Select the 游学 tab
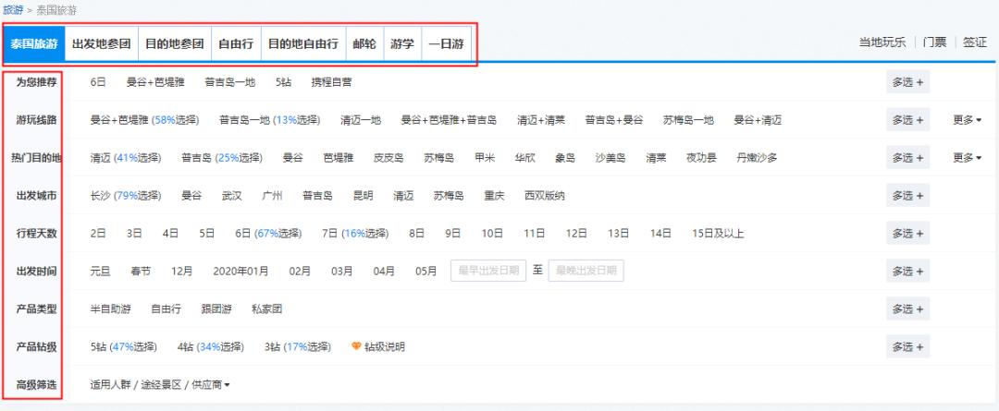The image size is (999, 411). pos(402,44)
